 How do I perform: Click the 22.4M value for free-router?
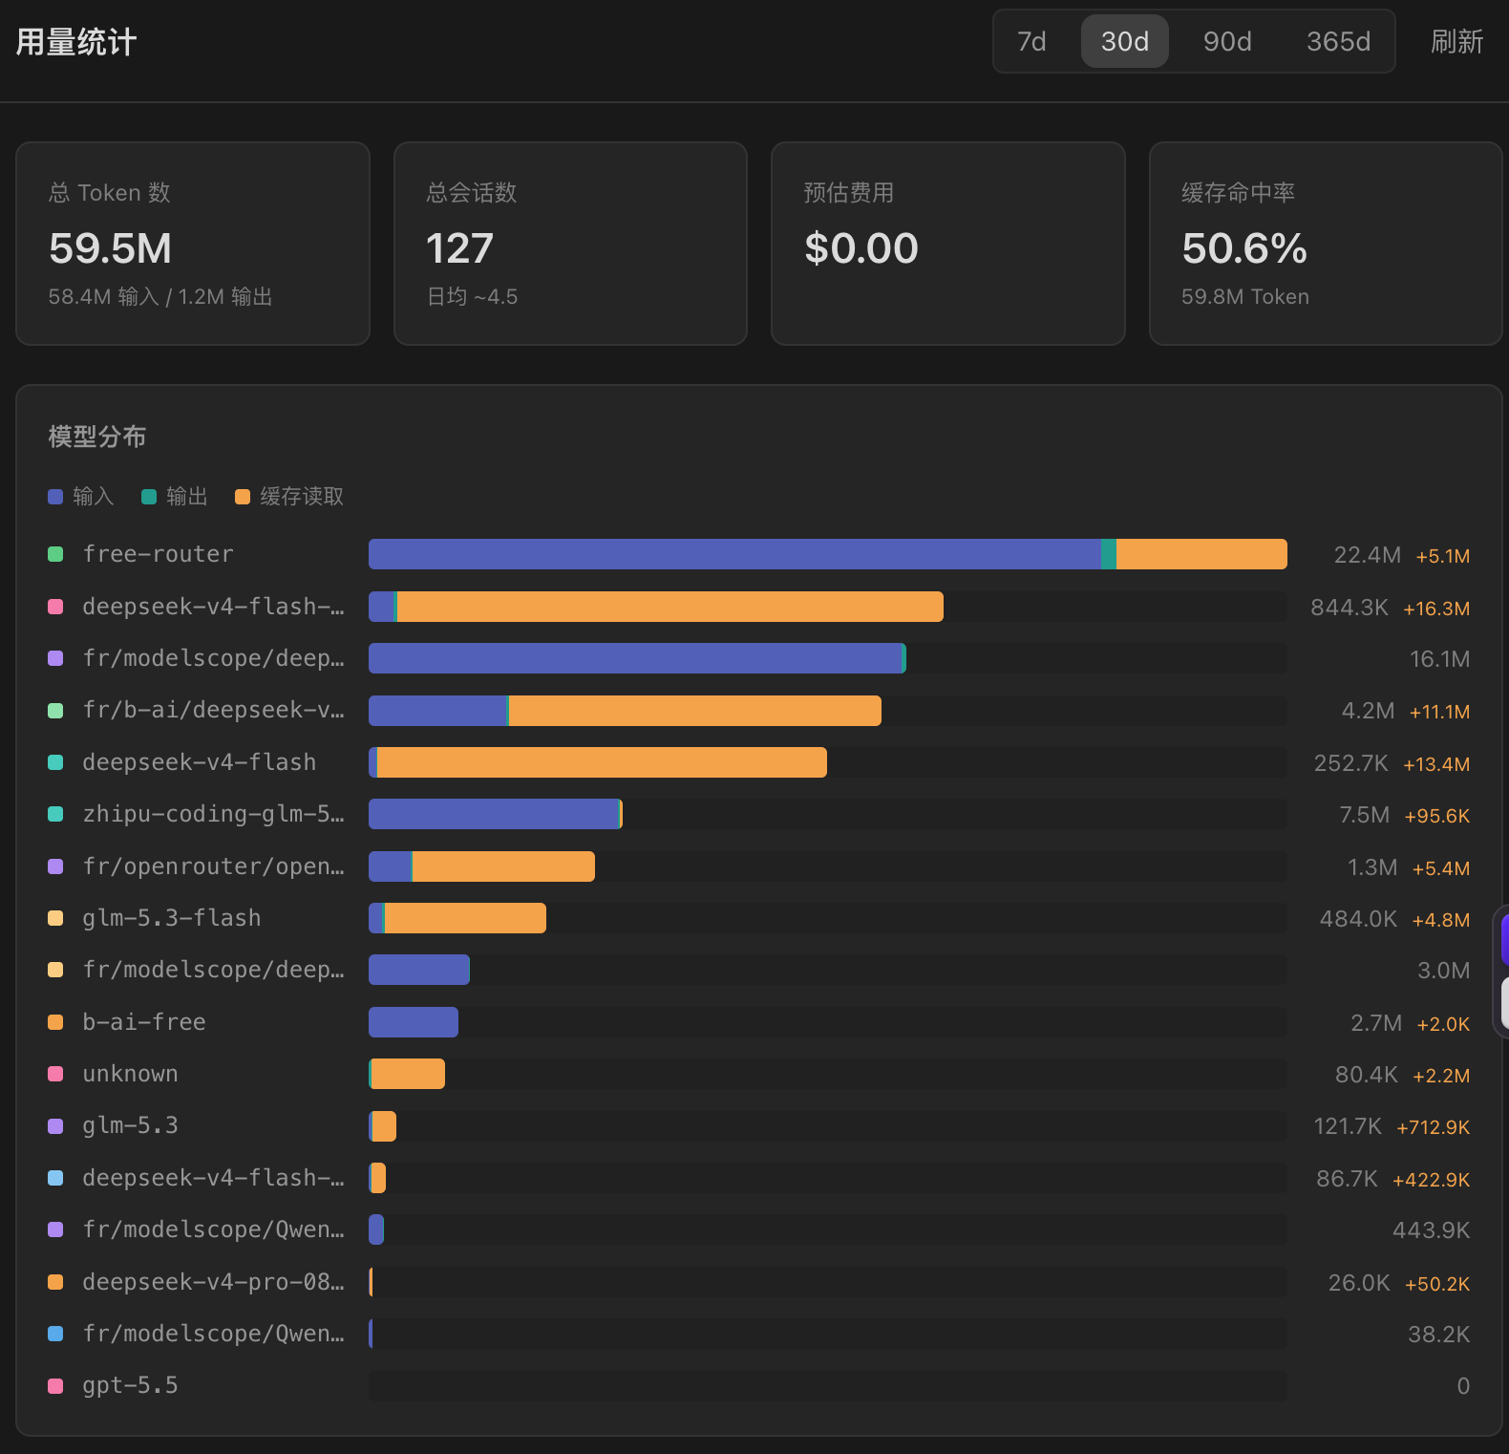(x=1367, y=555)
